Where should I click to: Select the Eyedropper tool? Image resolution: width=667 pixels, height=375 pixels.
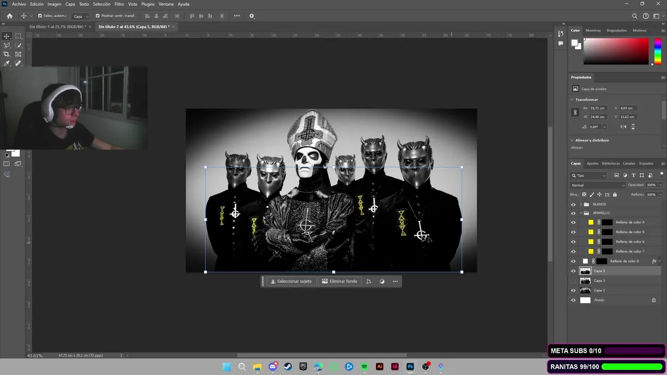(7, 63)
